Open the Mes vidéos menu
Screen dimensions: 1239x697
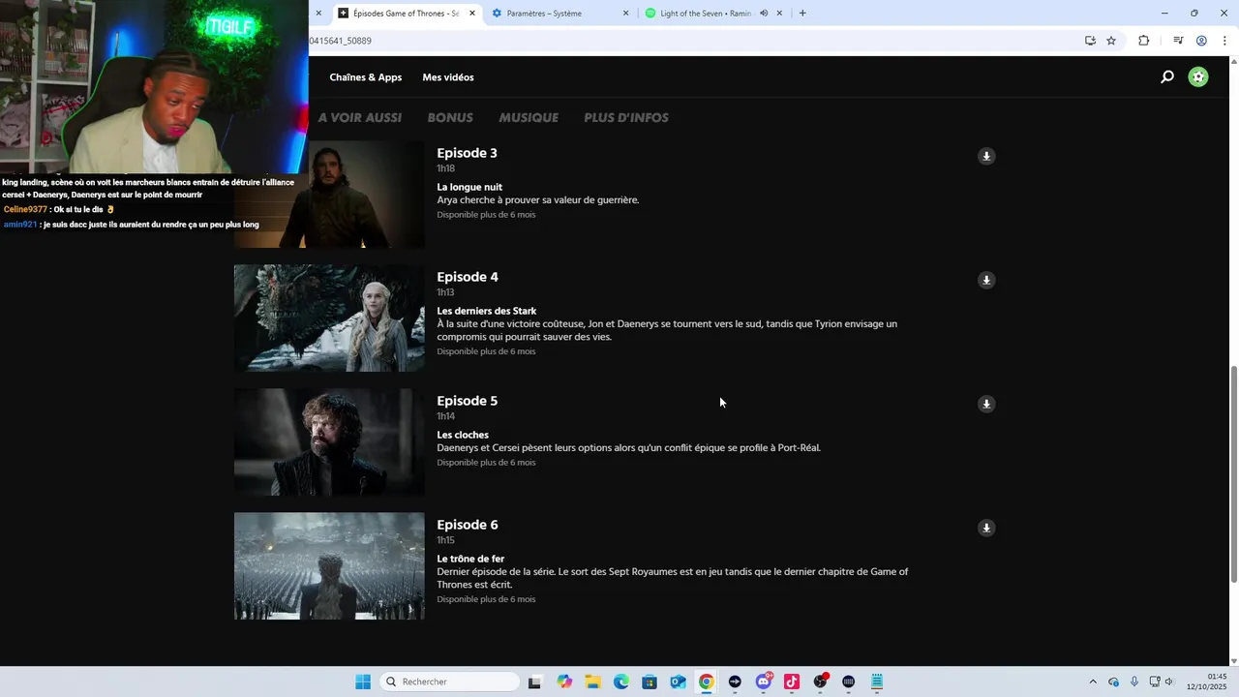[448, 77]
